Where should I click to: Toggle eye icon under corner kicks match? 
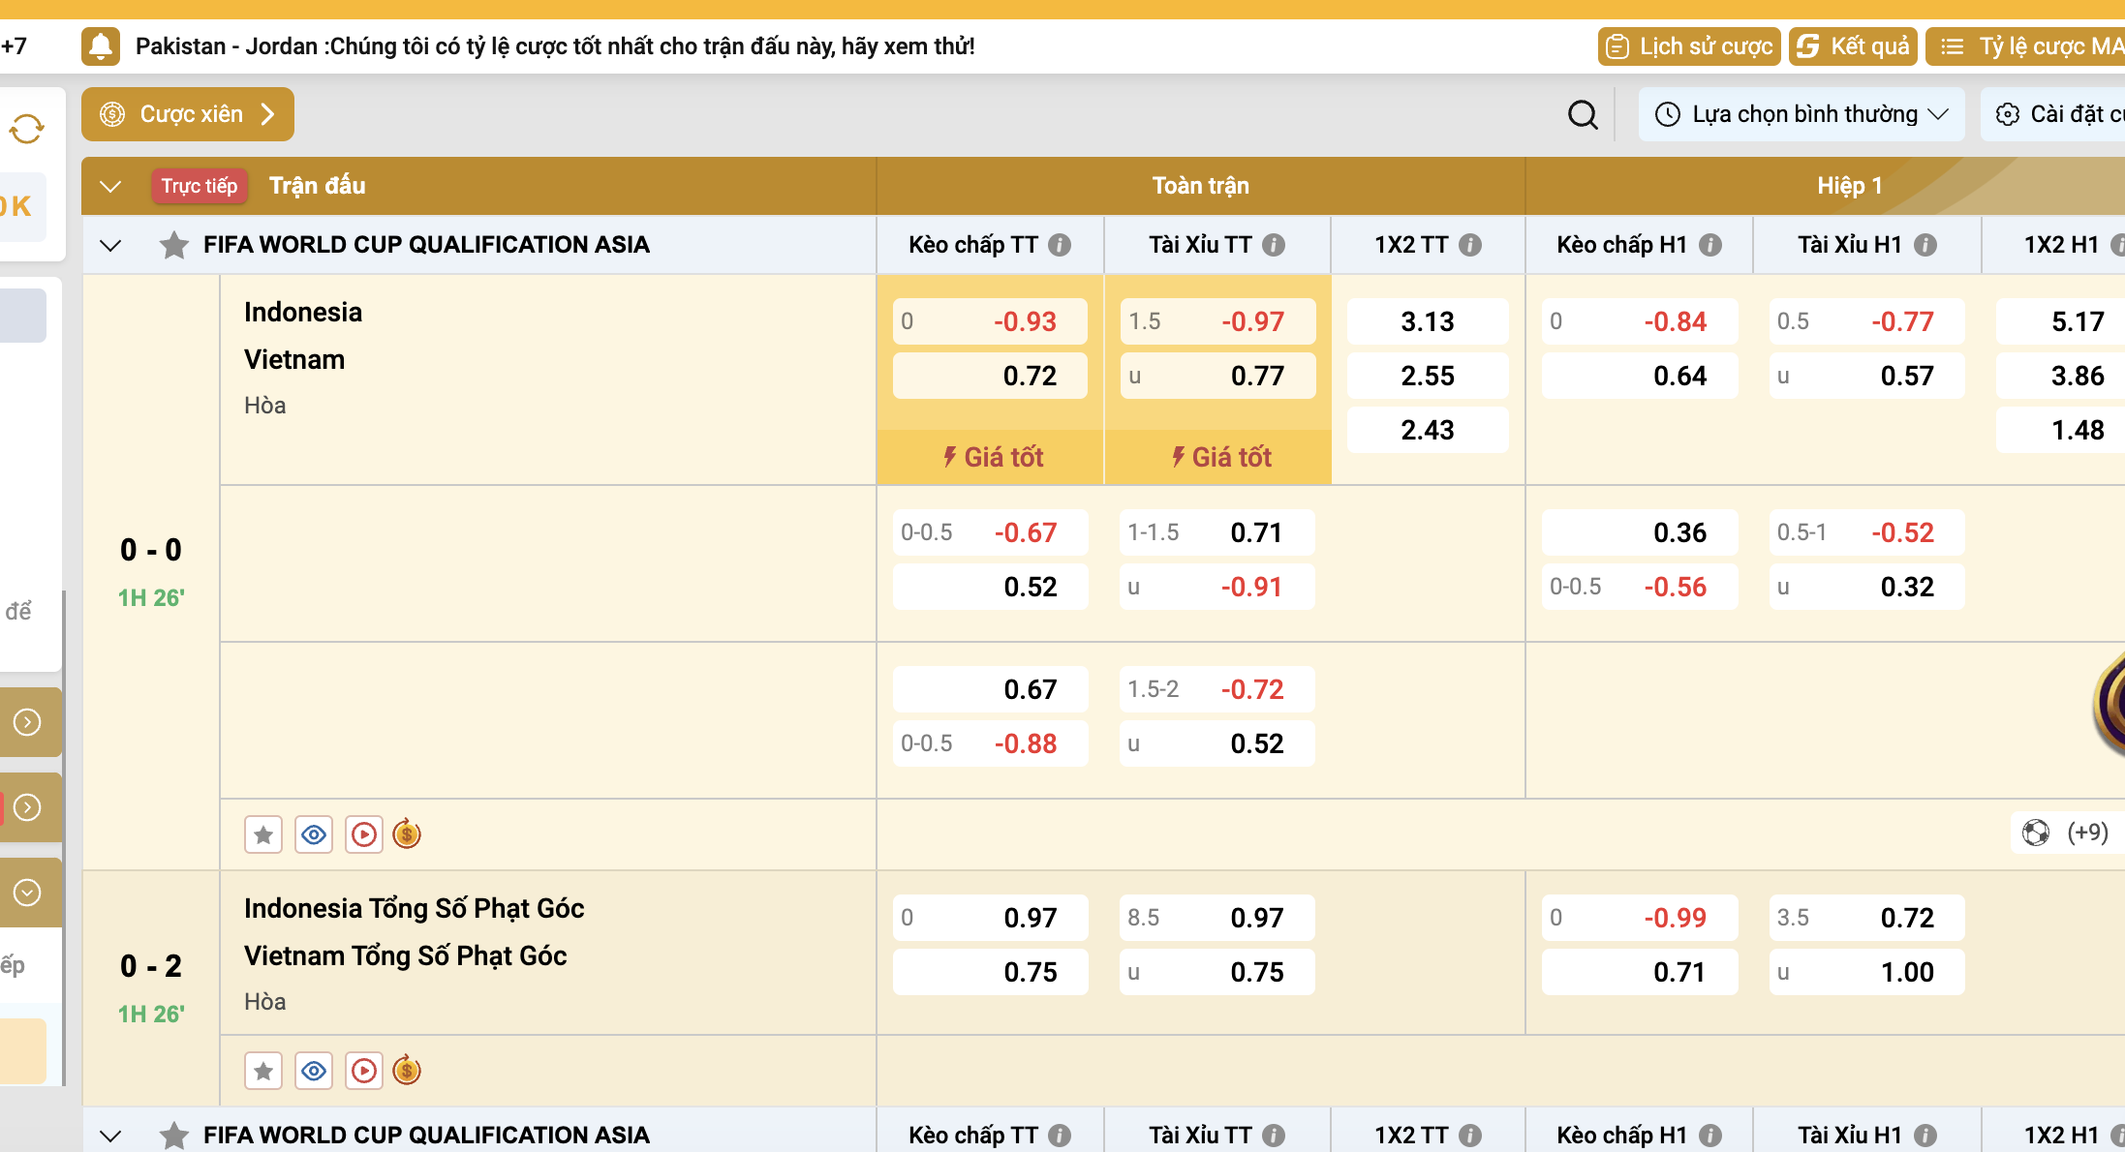point(314,1071)
